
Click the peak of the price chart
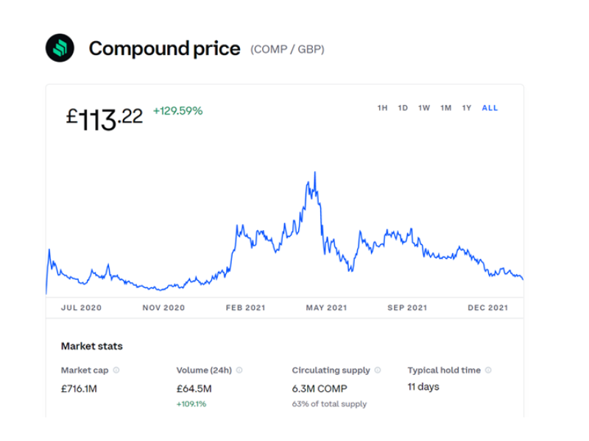315,171
